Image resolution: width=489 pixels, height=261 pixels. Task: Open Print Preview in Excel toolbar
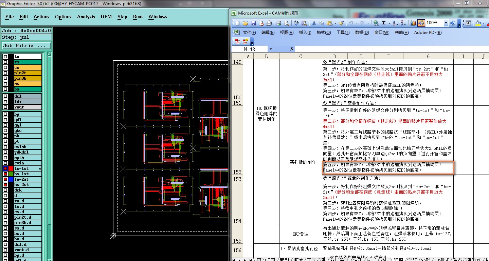point(287,23)
